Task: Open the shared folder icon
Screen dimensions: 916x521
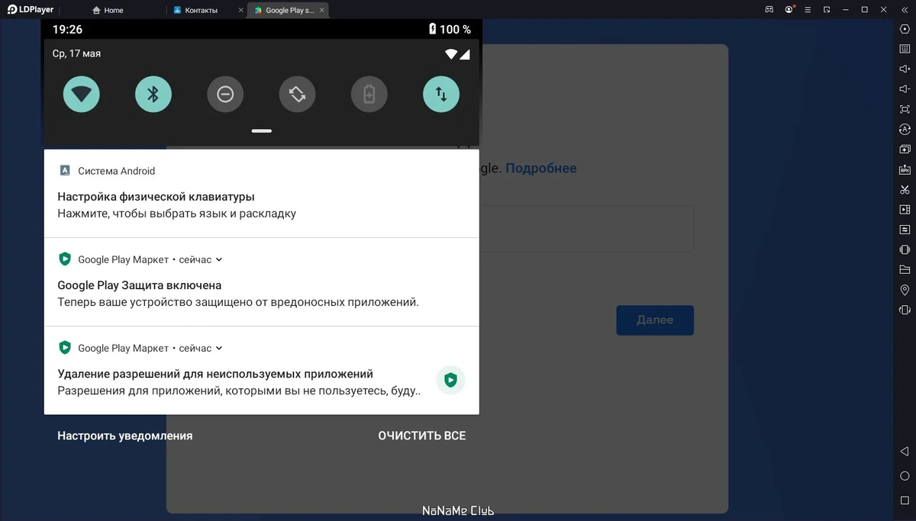Action: tap(905, 269)
